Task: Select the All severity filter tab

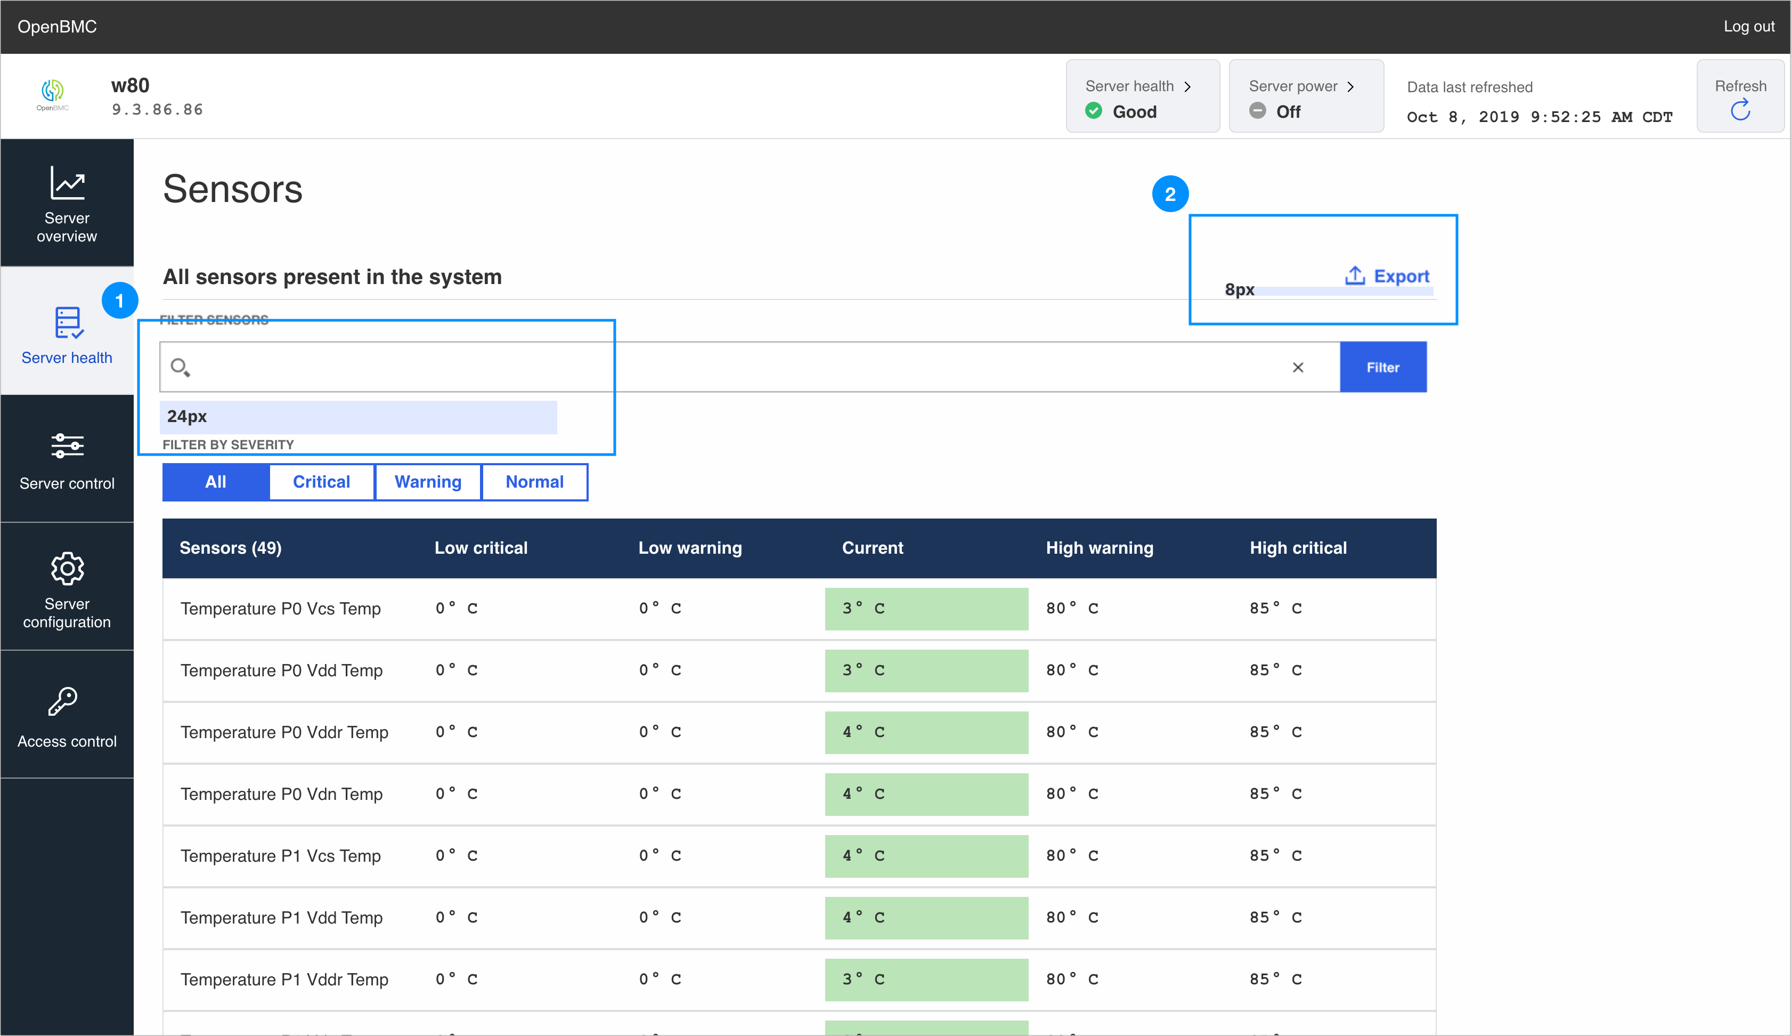Action: (215, 481)
